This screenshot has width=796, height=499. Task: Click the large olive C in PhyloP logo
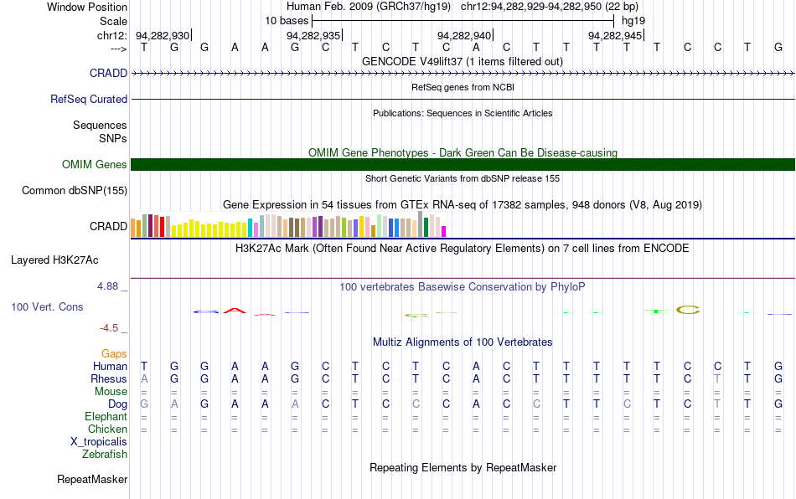click(688, 309)
